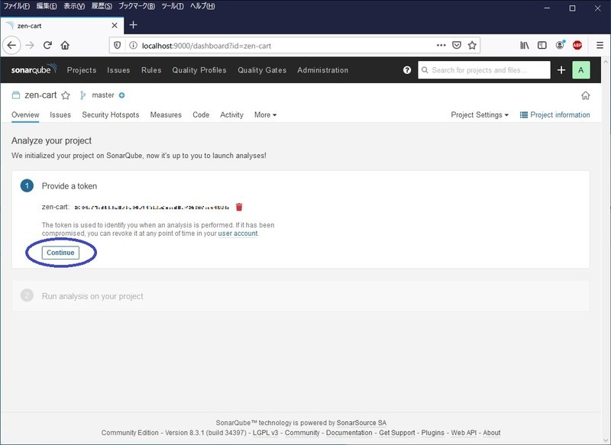This screenshot has height=445, width=611.
Task: Go back with the browser back arrow
Action: (11, 45)
